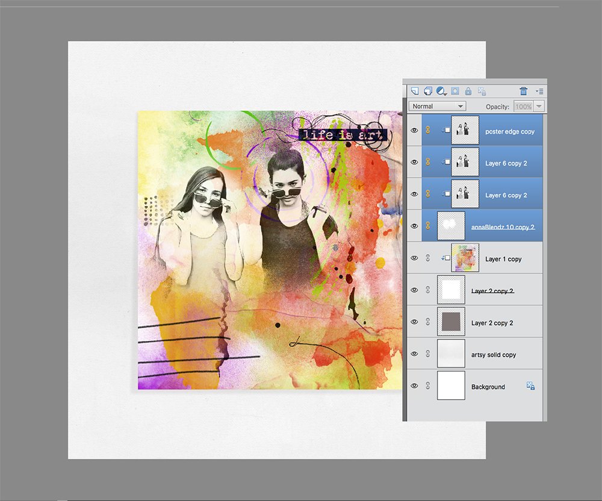Hide the Background layer
The width and height of the screenshot is (602, 501).
coord(414,385)
